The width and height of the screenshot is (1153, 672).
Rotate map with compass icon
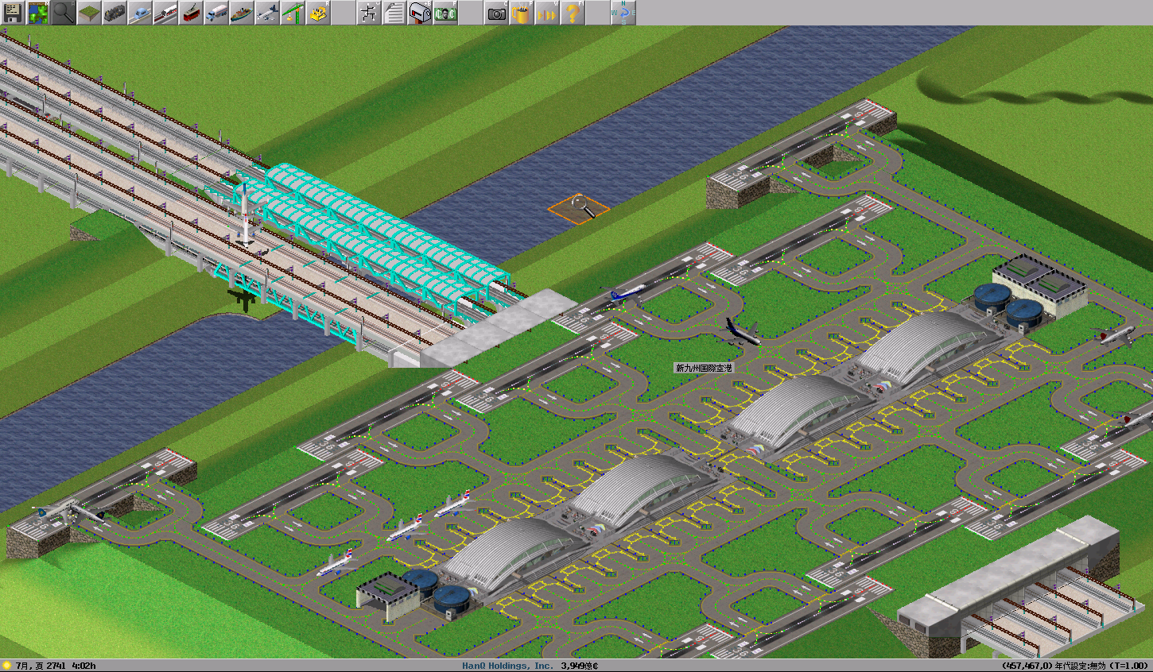pos(623,13)
